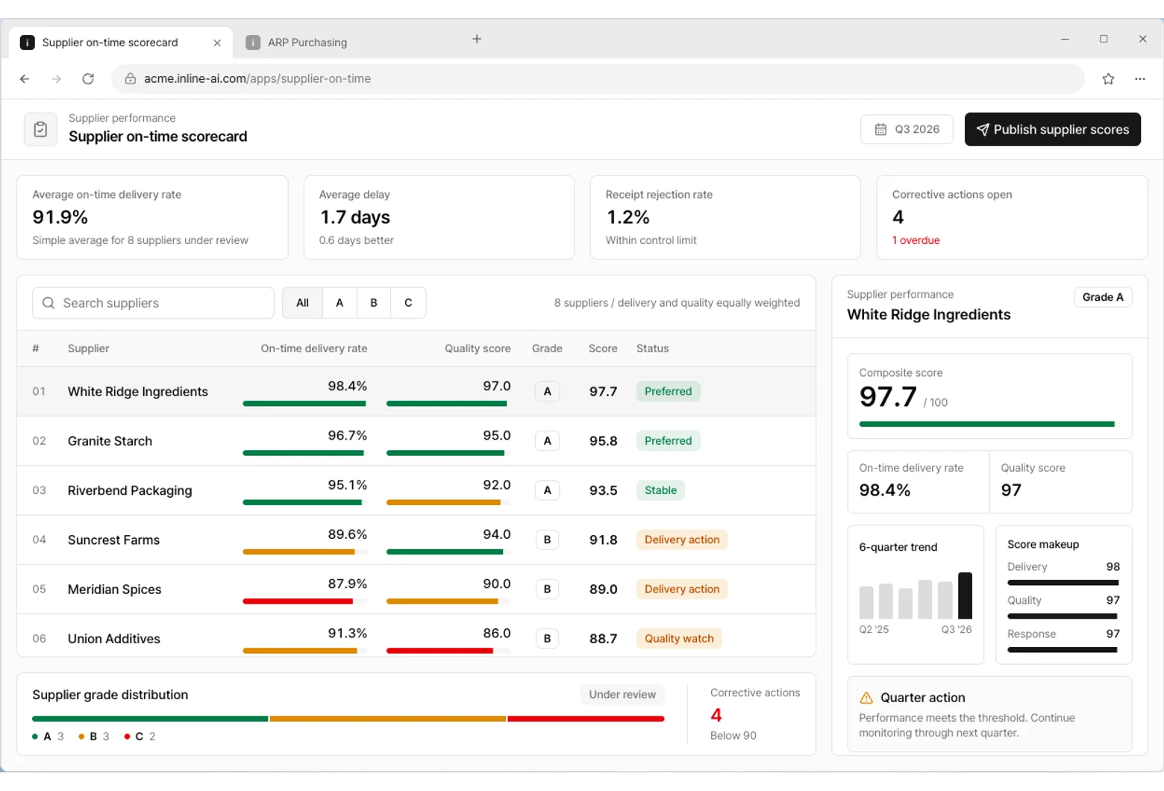Select the White Ridge Ingredients row
This screenshot has height=791, width=1164.
(x=416, y=391)
